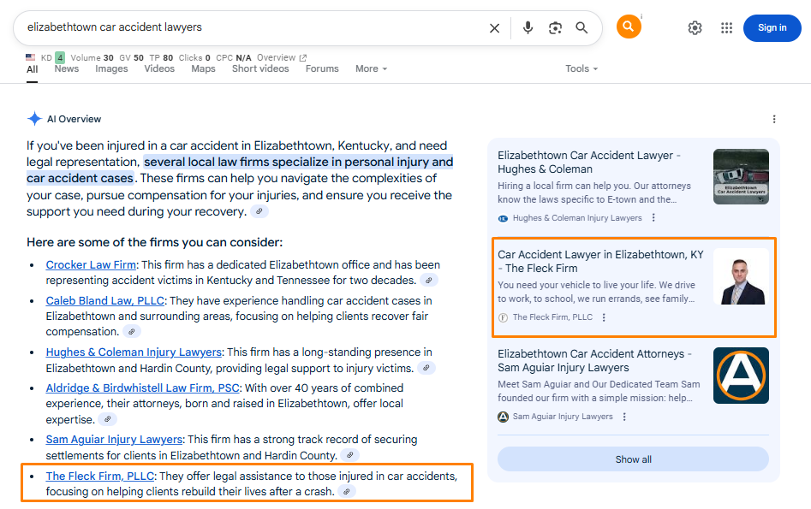Click the Sam Aguiar logo thumbnail
The height and width of the screenshot is (509, 811).
(741, 376)
